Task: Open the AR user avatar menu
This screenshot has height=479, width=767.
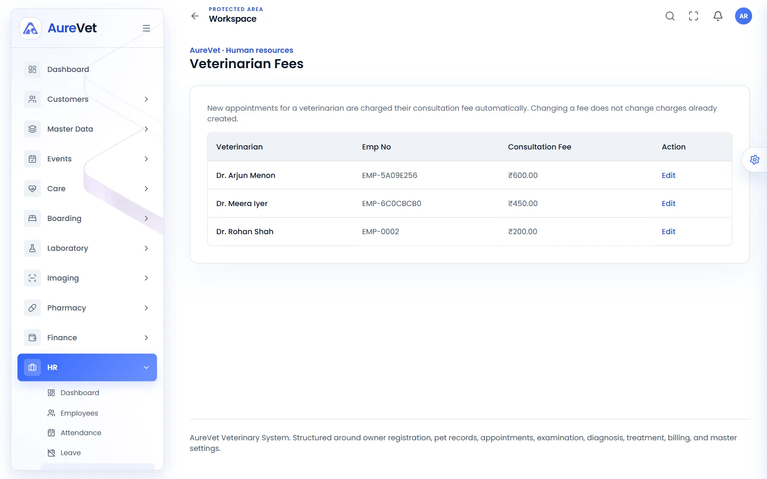Action: click(744, 16)
